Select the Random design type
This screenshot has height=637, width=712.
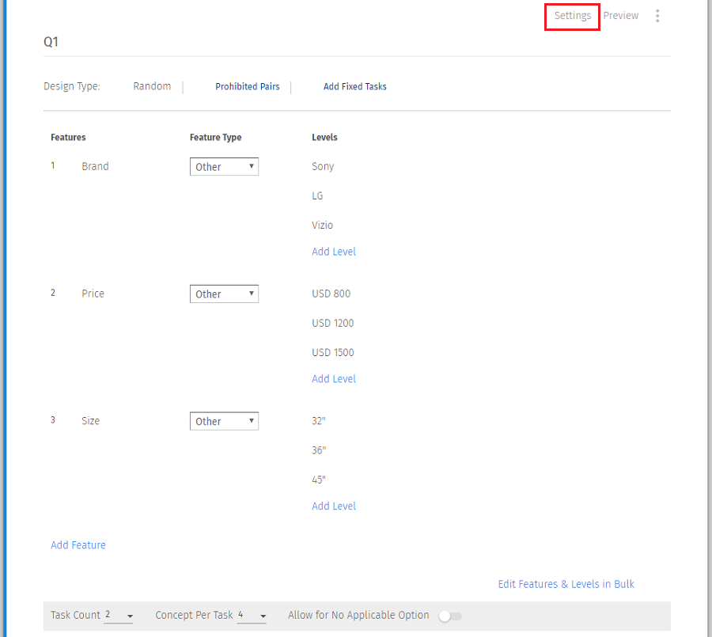pos(152,86)
